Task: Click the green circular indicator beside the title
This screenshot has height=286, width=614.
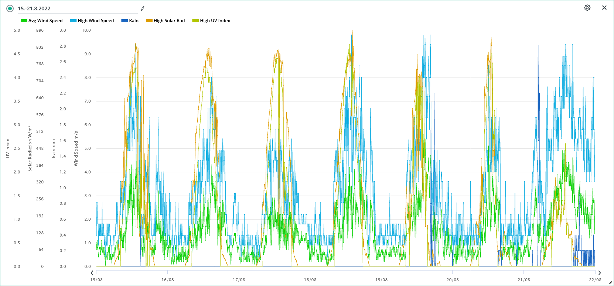Action: 10,8
